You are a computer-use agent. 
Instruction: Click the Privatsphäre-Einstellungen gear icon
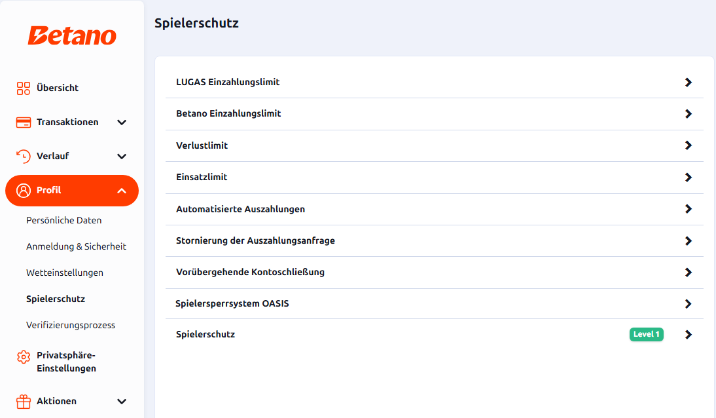coord(24,356)
